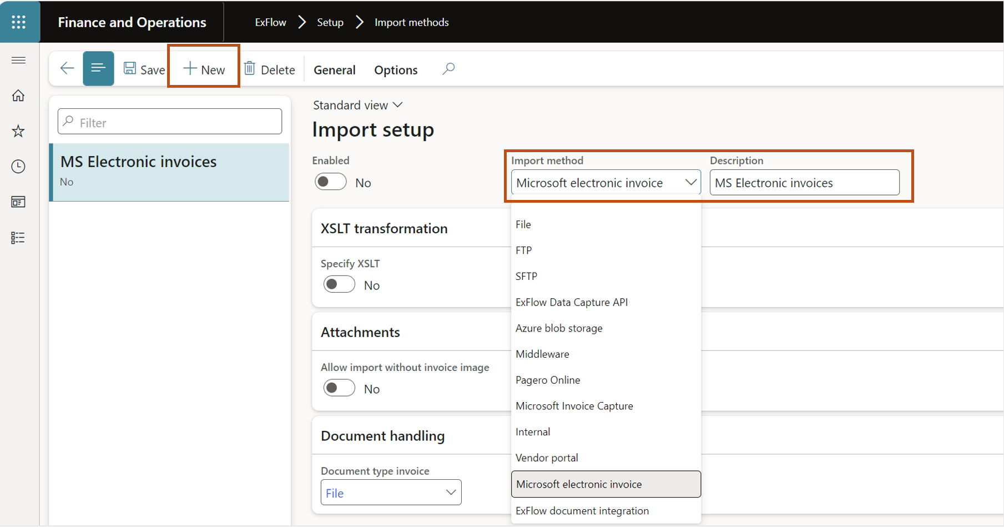Select Microsoft Invoice Capture option

pyautogui.click(x=606, y=406)
